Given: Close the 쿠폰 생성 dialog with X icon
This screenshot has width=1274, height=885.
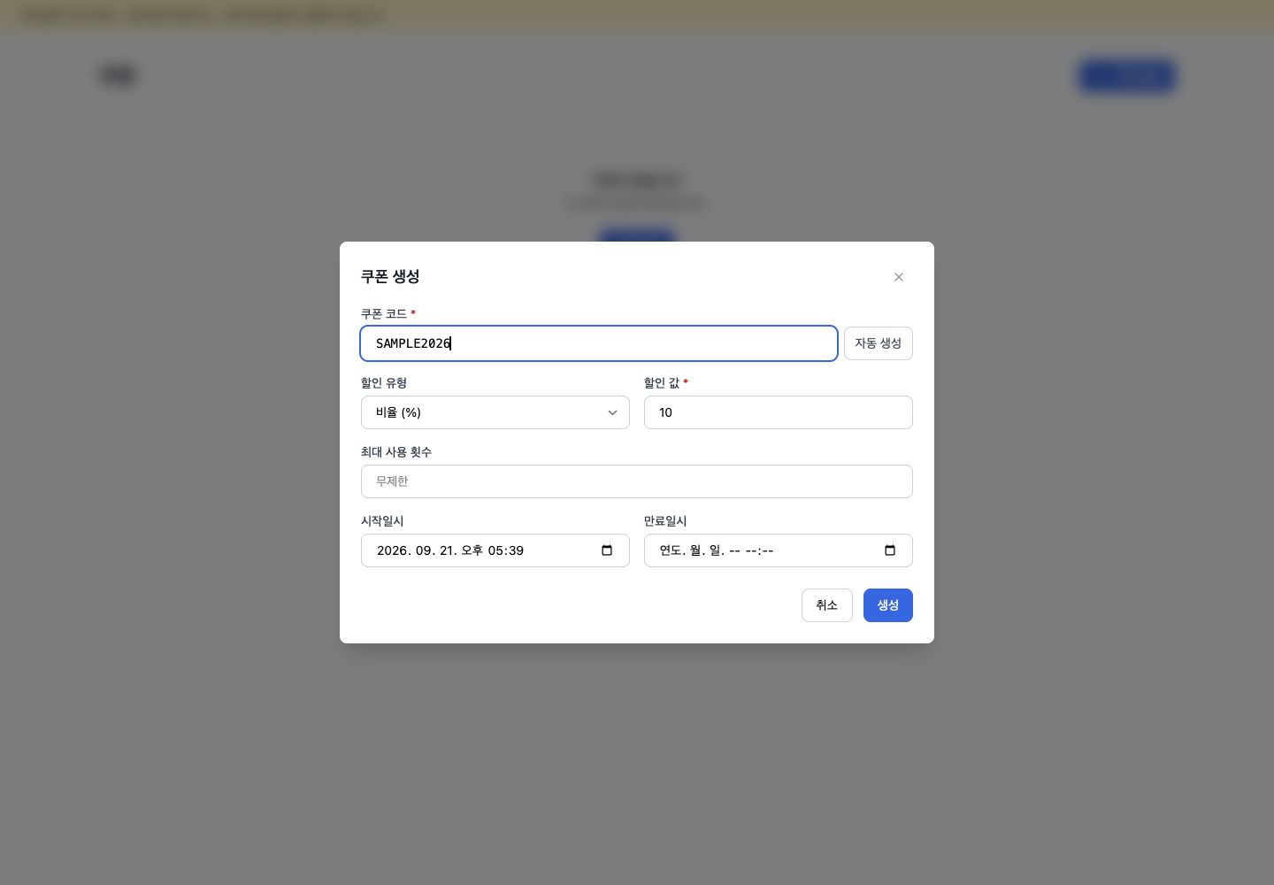Looking at the screenshot, I should coord(898,277).
